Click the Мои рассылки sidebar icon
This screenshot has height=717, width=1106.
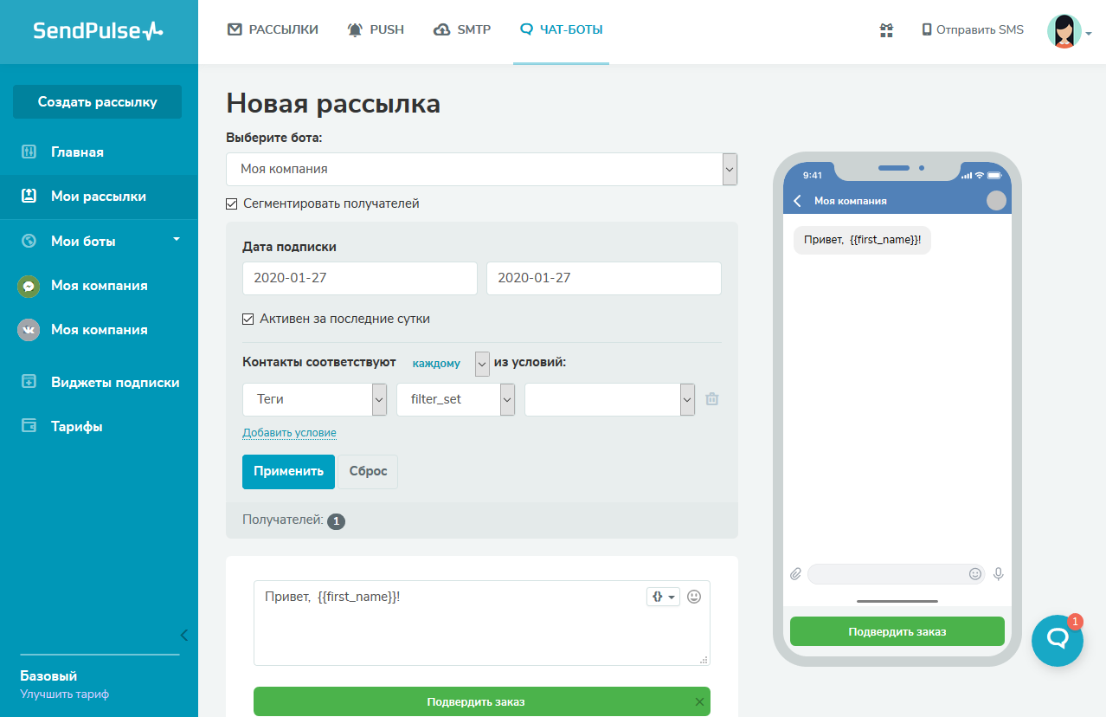point(29,197)
